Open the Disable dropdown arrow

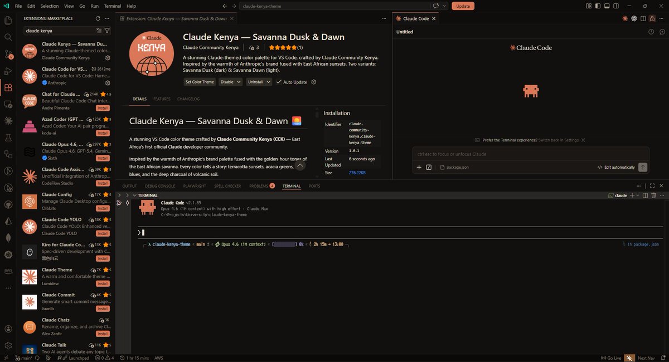point(239,82)
